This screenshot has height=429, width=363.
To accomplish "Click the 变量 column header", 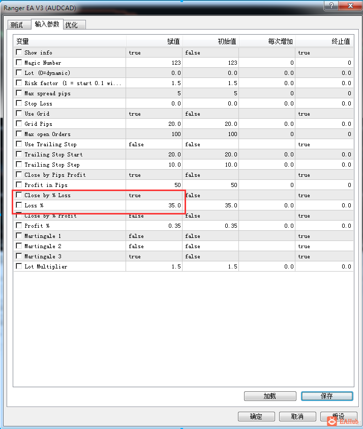I will pyautogui.click(x=70, y=41).
